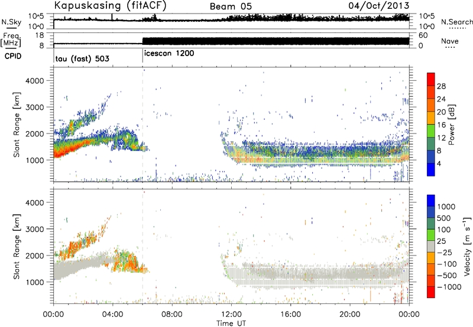Click the black frequency band after 06:00
This screenshot has width=473, height=327.
click(x=276, y=41)
